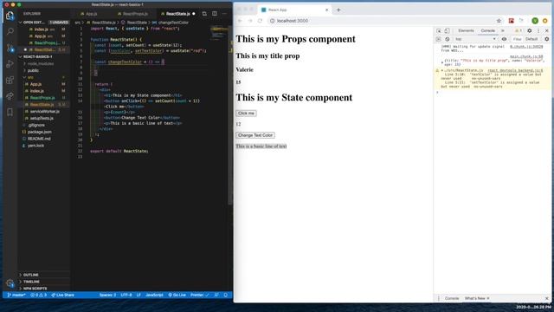Click the JavaScript language mode indicator
The height and width of the screenshot is (312, 554).
(154, 295)
